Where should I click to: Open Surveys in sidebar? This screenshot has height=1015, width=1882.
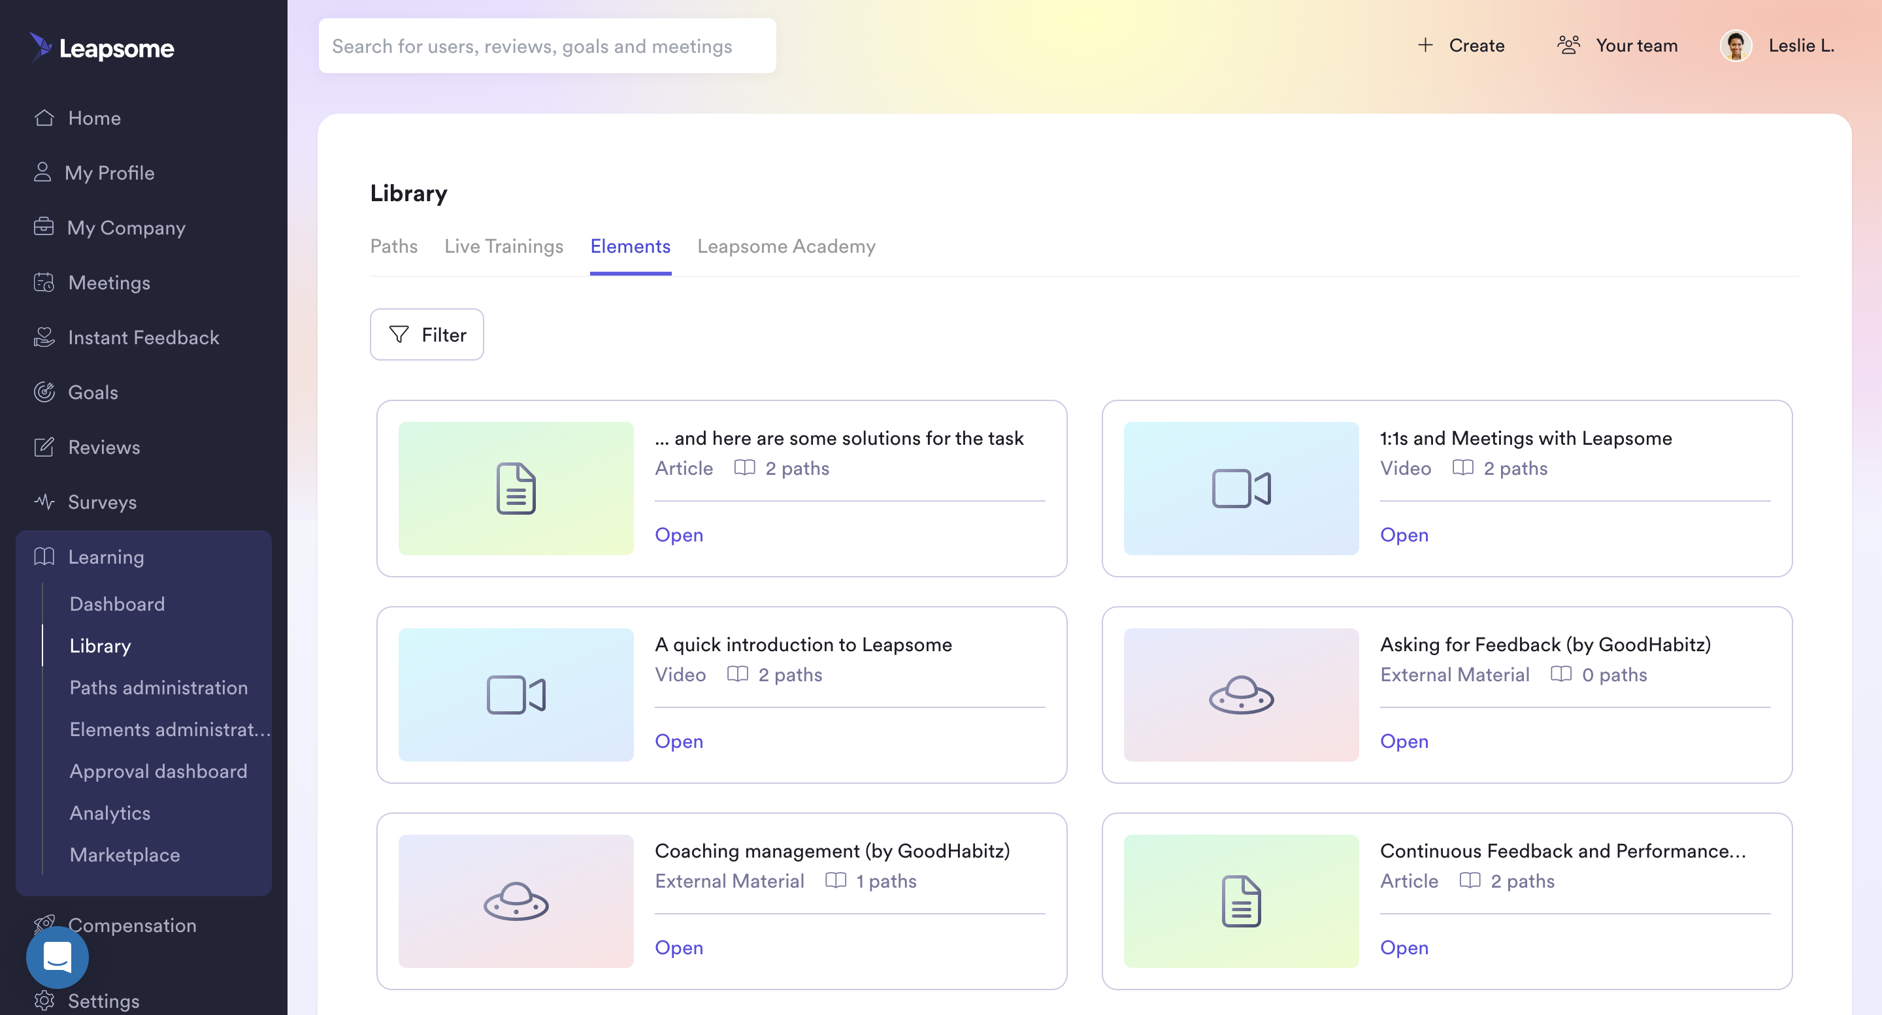pyautogui.click(x=85, y=501)
